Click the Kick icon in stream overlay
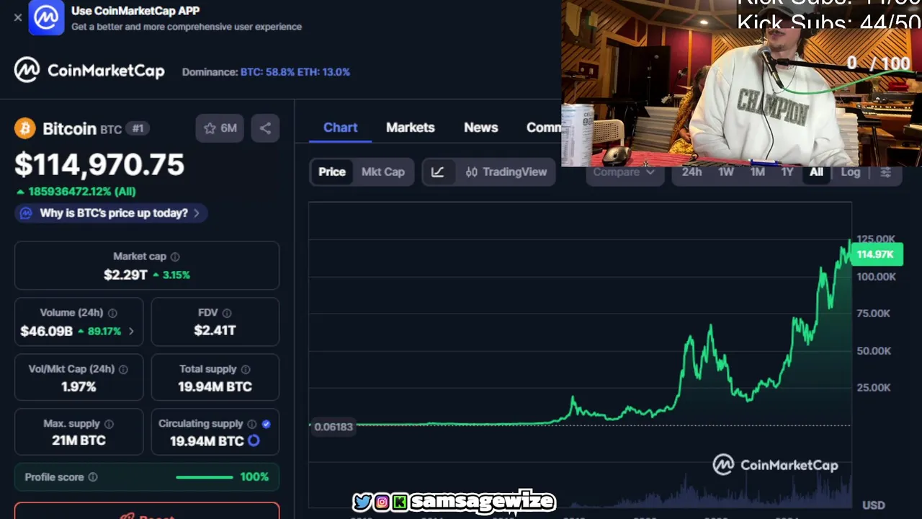The height and width of the screenshot is (519, 922). click(400, 502)
